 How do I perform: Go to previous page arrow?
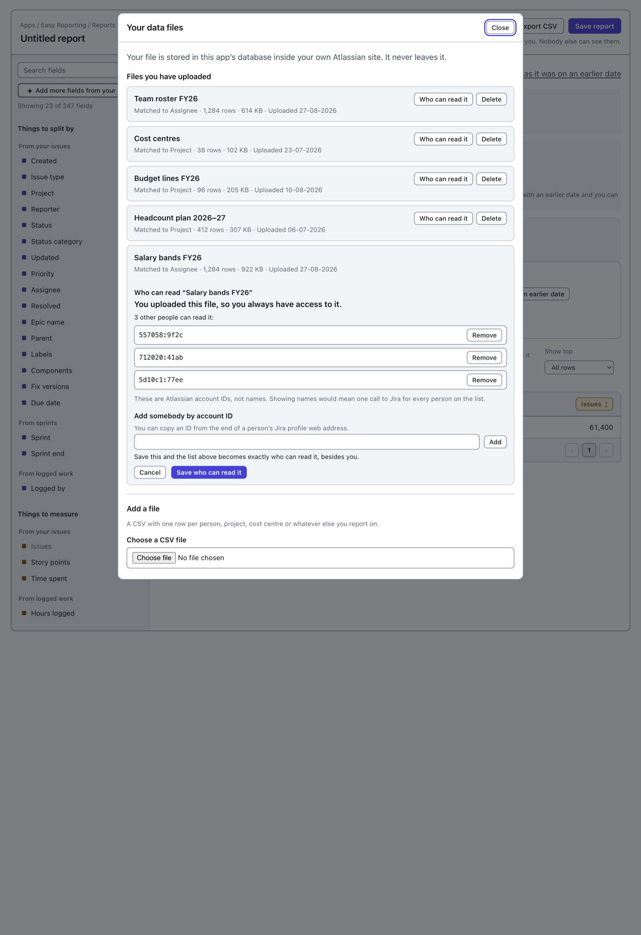pyautogui.click(x=572, y=450)
